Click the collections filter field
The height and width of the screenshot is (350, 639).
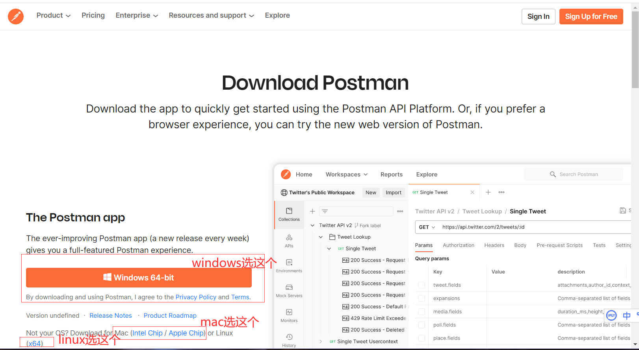point(356,211)
